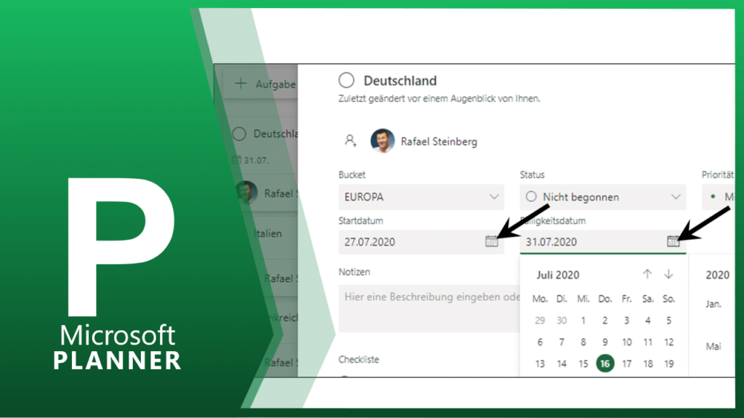Choose day 9 in the calendar grid
Screen dimensions: 744x418
[x=604, y=342]
